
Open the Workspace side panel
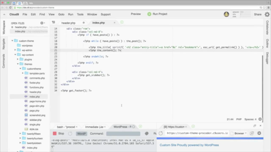click(x=4, y=27)
